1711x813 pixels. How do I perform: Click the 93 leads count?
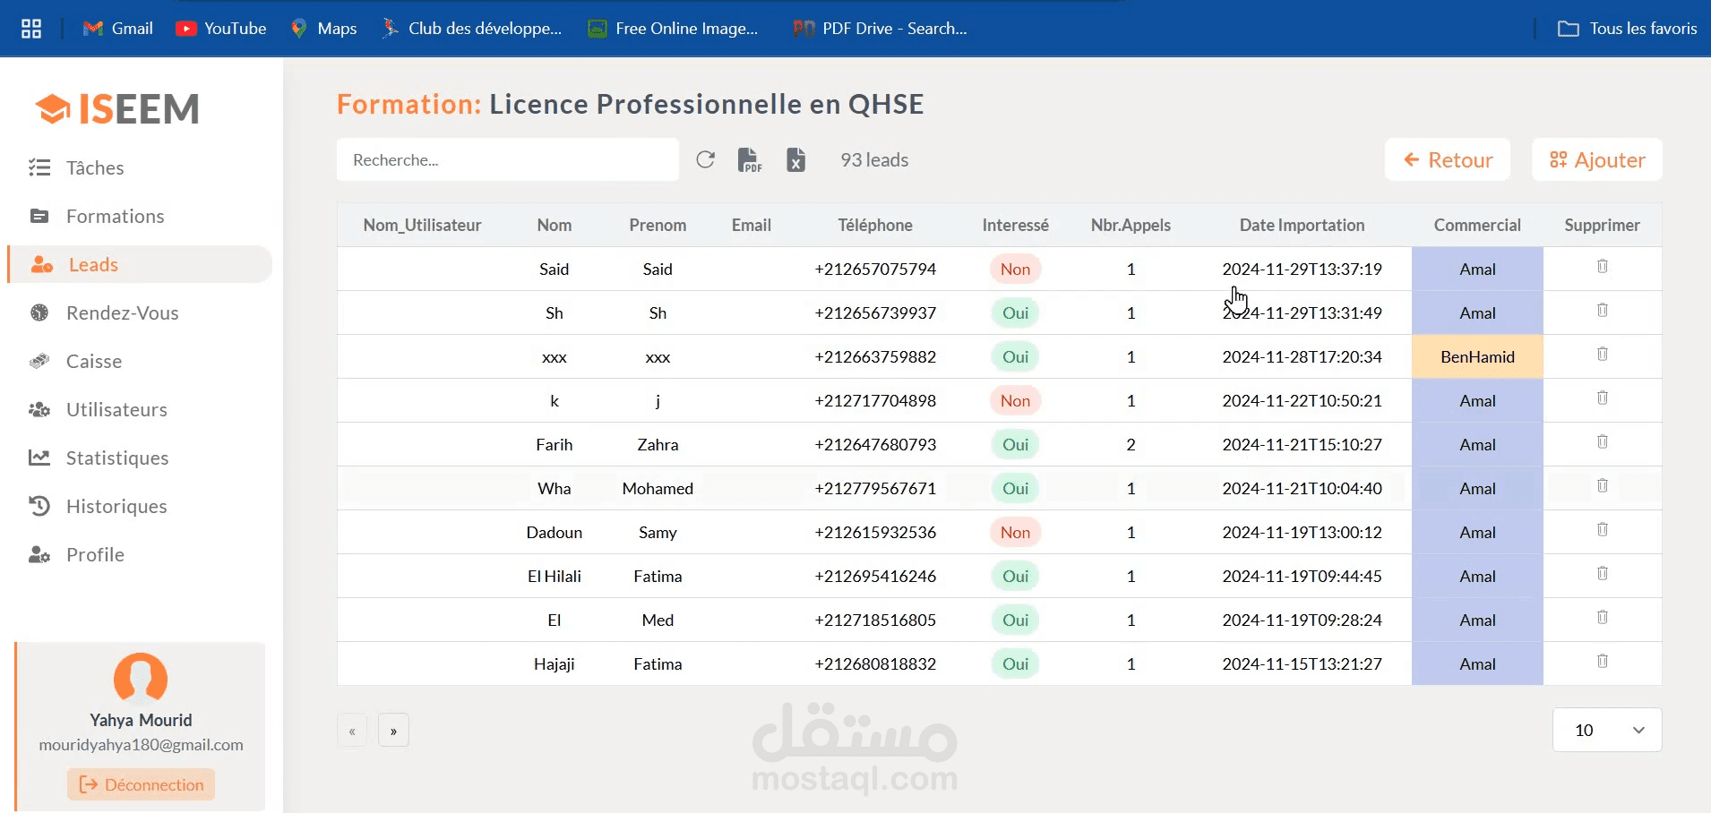tap(874, 159)
